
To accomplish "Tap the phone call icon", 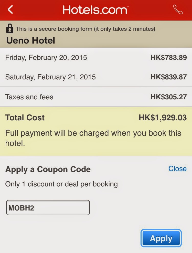I will [x=178, y=9].
